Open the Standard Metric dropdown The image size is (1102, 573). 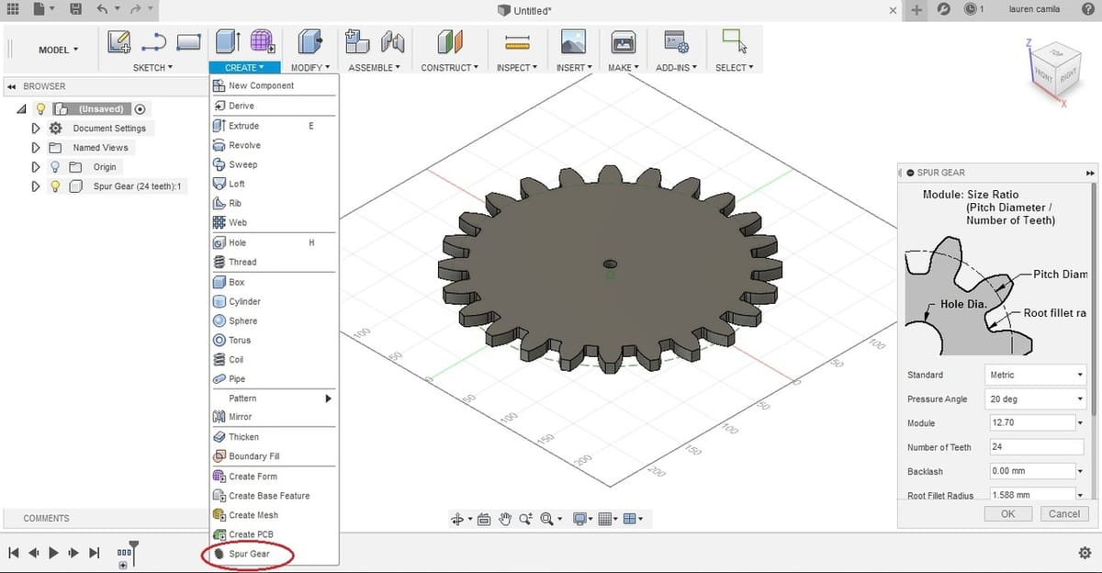(x=1037, y=375)
